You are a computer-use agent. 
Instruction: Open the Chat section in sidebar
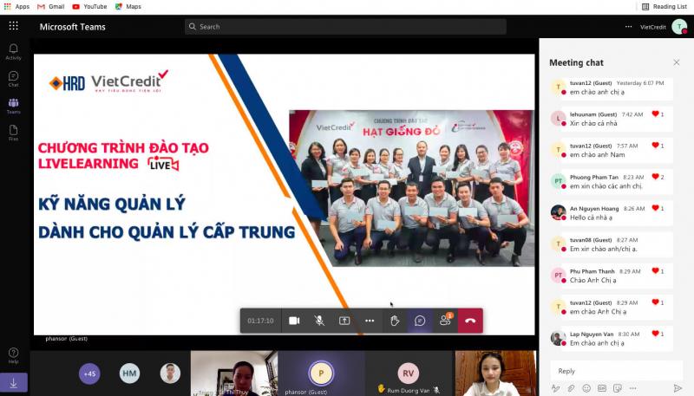13,78
